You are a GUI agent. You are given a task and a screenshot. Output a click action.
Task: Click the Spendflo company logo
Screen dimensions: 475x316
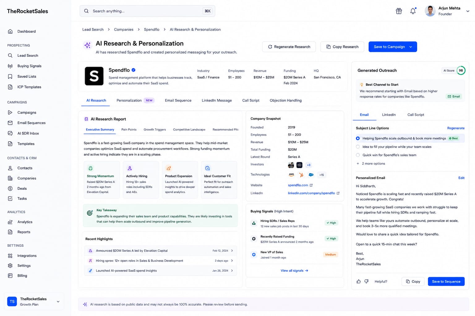coord(94,76)
